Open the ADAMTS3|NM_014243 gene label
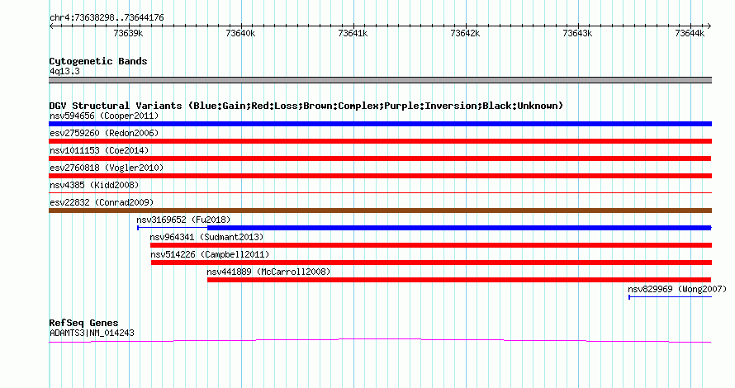Viewport: 735px width, 388px height. tap(92, 334)
